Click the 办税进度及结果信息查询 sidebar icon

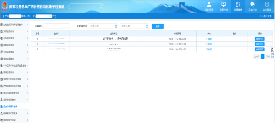[x=2, y=24]
